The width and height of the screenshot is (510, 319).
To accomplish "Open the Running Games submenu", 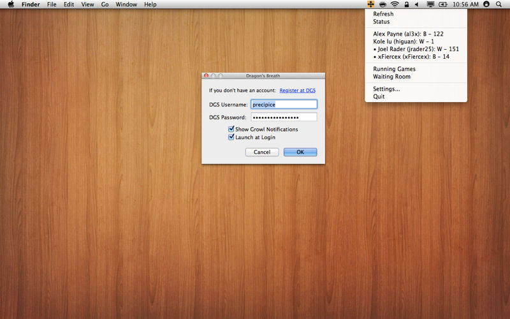I will 394,69.
